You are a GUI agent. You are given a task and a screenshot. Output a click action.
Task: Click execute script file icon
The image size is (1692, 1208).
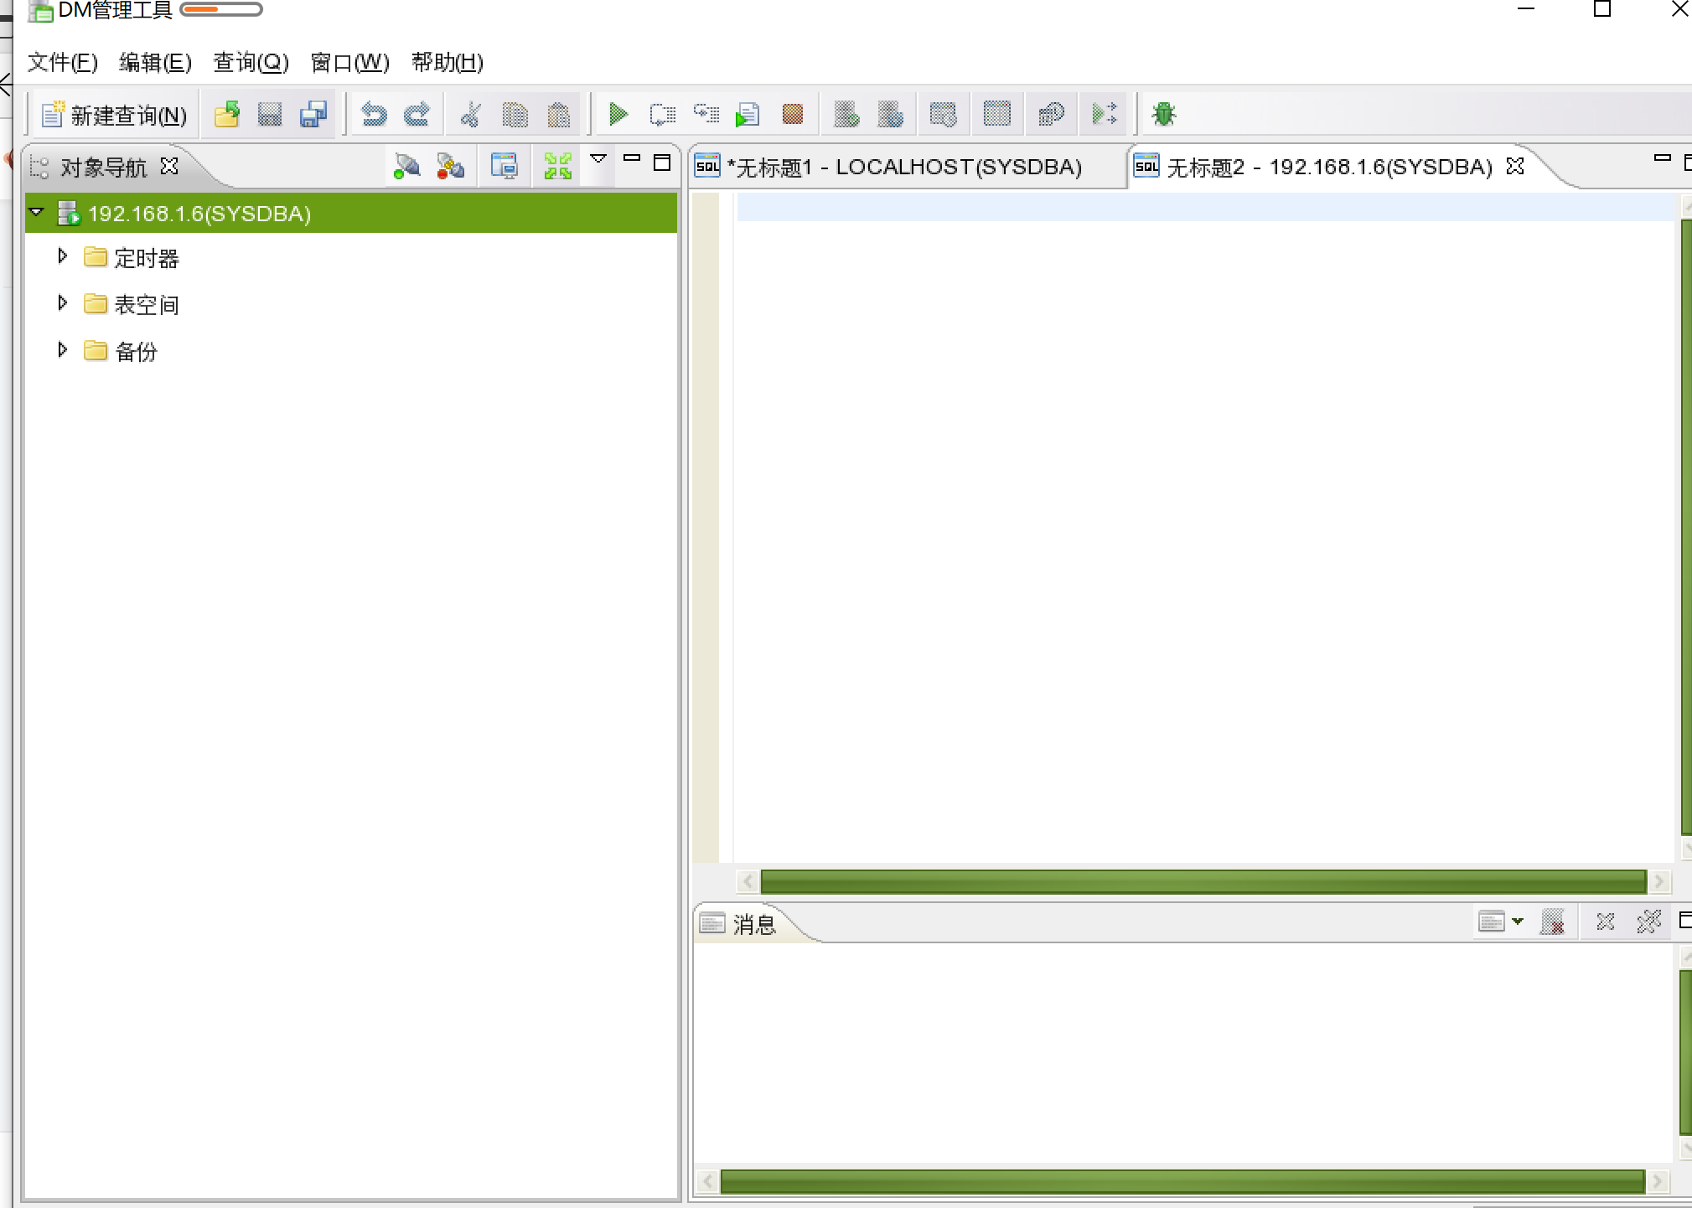[x=747, y=114]
